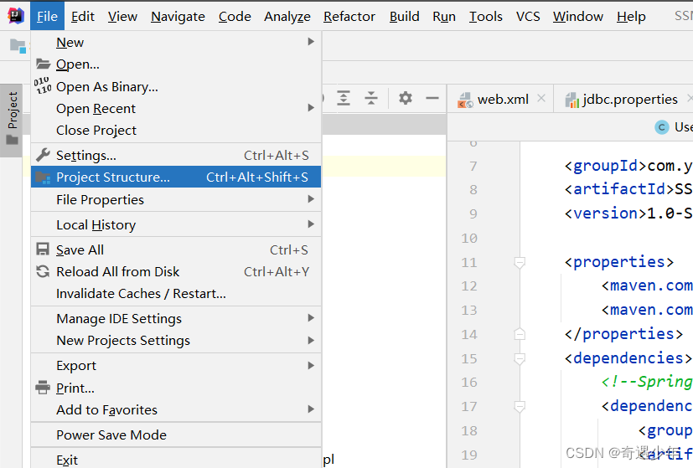Click the Expand All icon in project toolbar
The height and width of the screenshot is (468, 693).
344,98
